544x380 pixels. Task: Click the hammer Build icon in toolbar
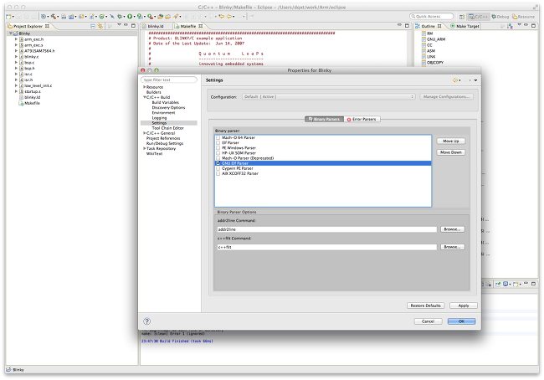54,16
